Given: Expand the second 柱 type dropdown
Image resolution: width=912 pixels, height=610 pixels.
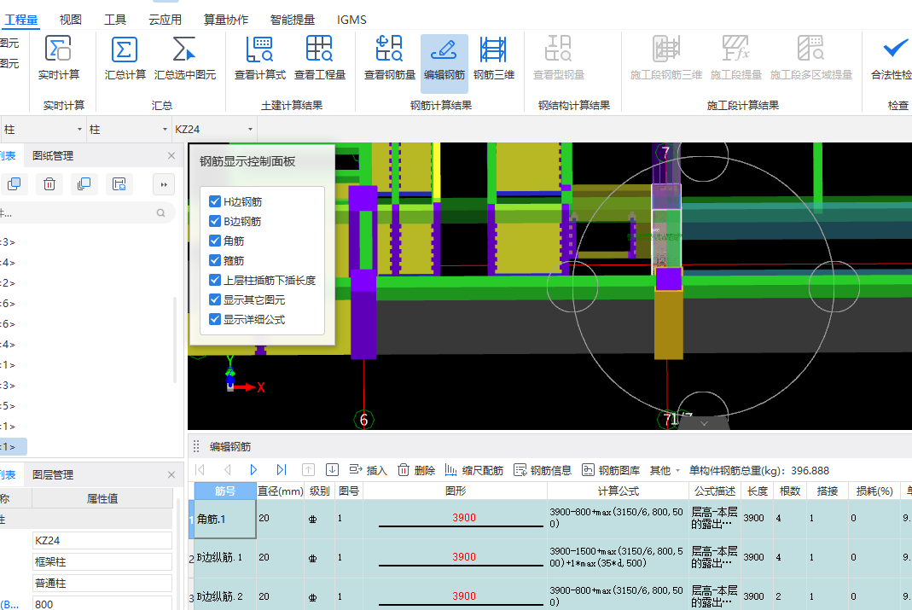Looking at the screenshot, I should coord(128,130).
